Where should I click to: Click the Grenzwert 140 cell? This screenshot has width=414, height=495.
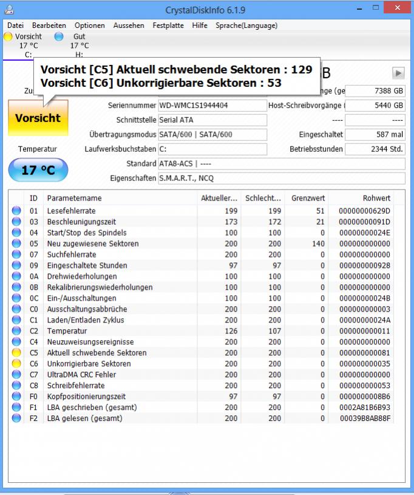point(318,244)
